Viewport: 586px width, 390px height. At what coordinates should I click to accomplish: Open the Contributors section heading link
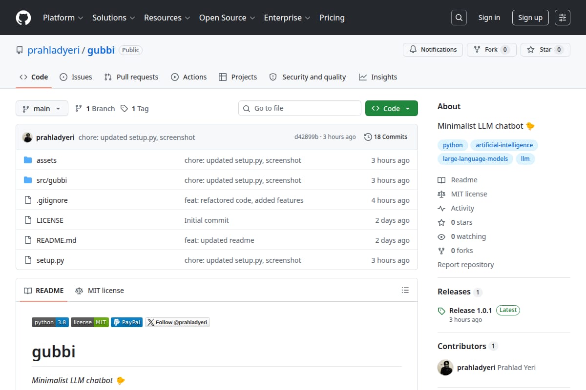(462, 346)
